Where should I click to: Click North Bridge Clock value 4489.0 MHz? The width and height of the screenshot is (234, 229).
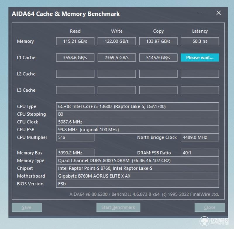200,137
